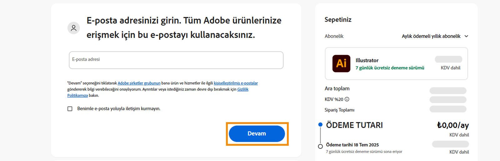
Task: Tick the email contact opt-out checkbox
Action: pos(70,109)
